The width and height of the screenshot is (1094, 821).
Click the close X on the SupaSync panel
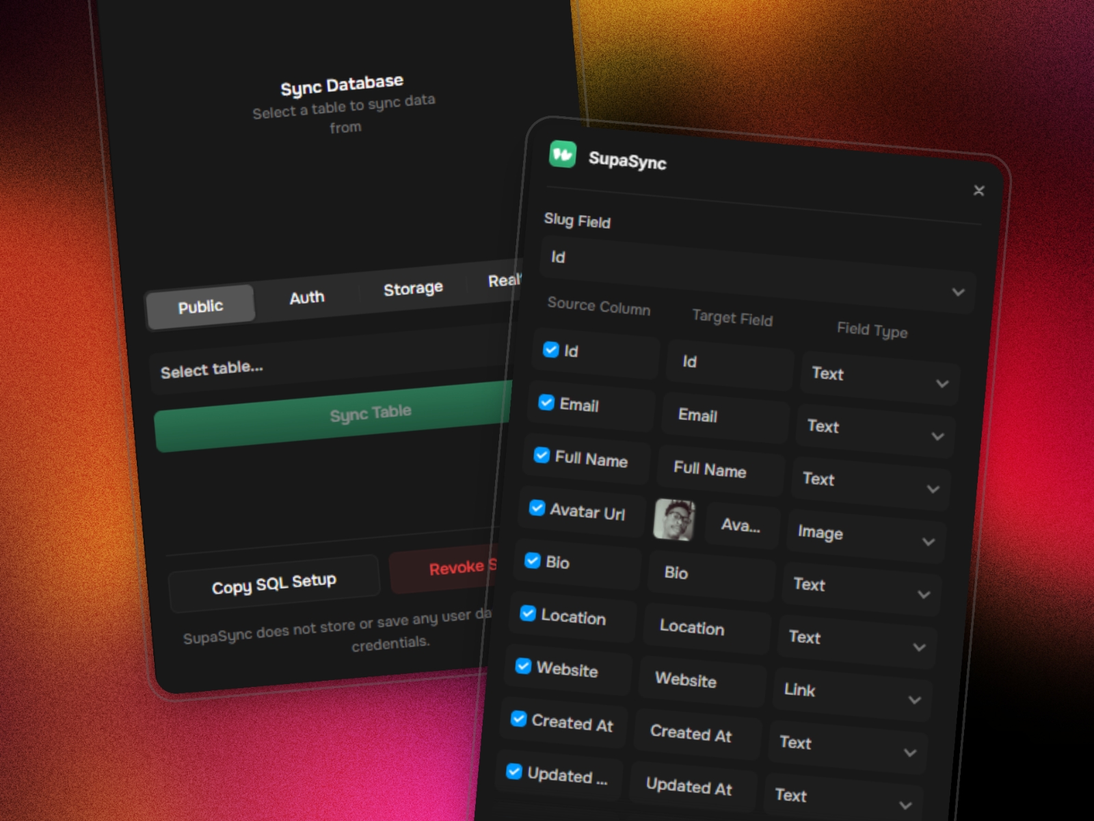point(979,191)
